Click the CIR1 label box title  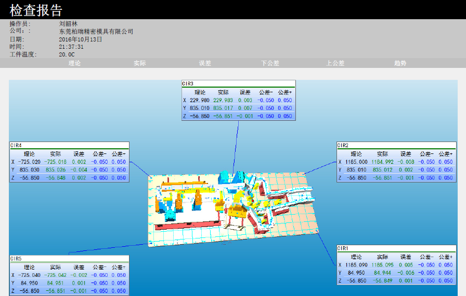[x=343, y=248]
